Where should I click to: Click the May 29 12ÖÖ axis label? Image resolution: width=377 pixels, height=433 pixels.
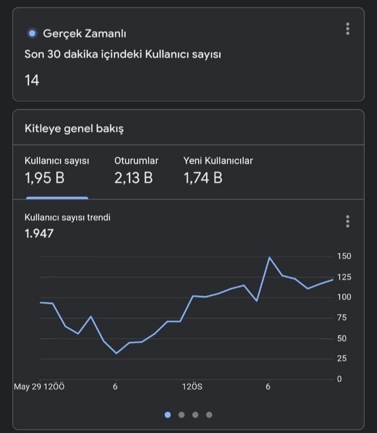point(39,387)
